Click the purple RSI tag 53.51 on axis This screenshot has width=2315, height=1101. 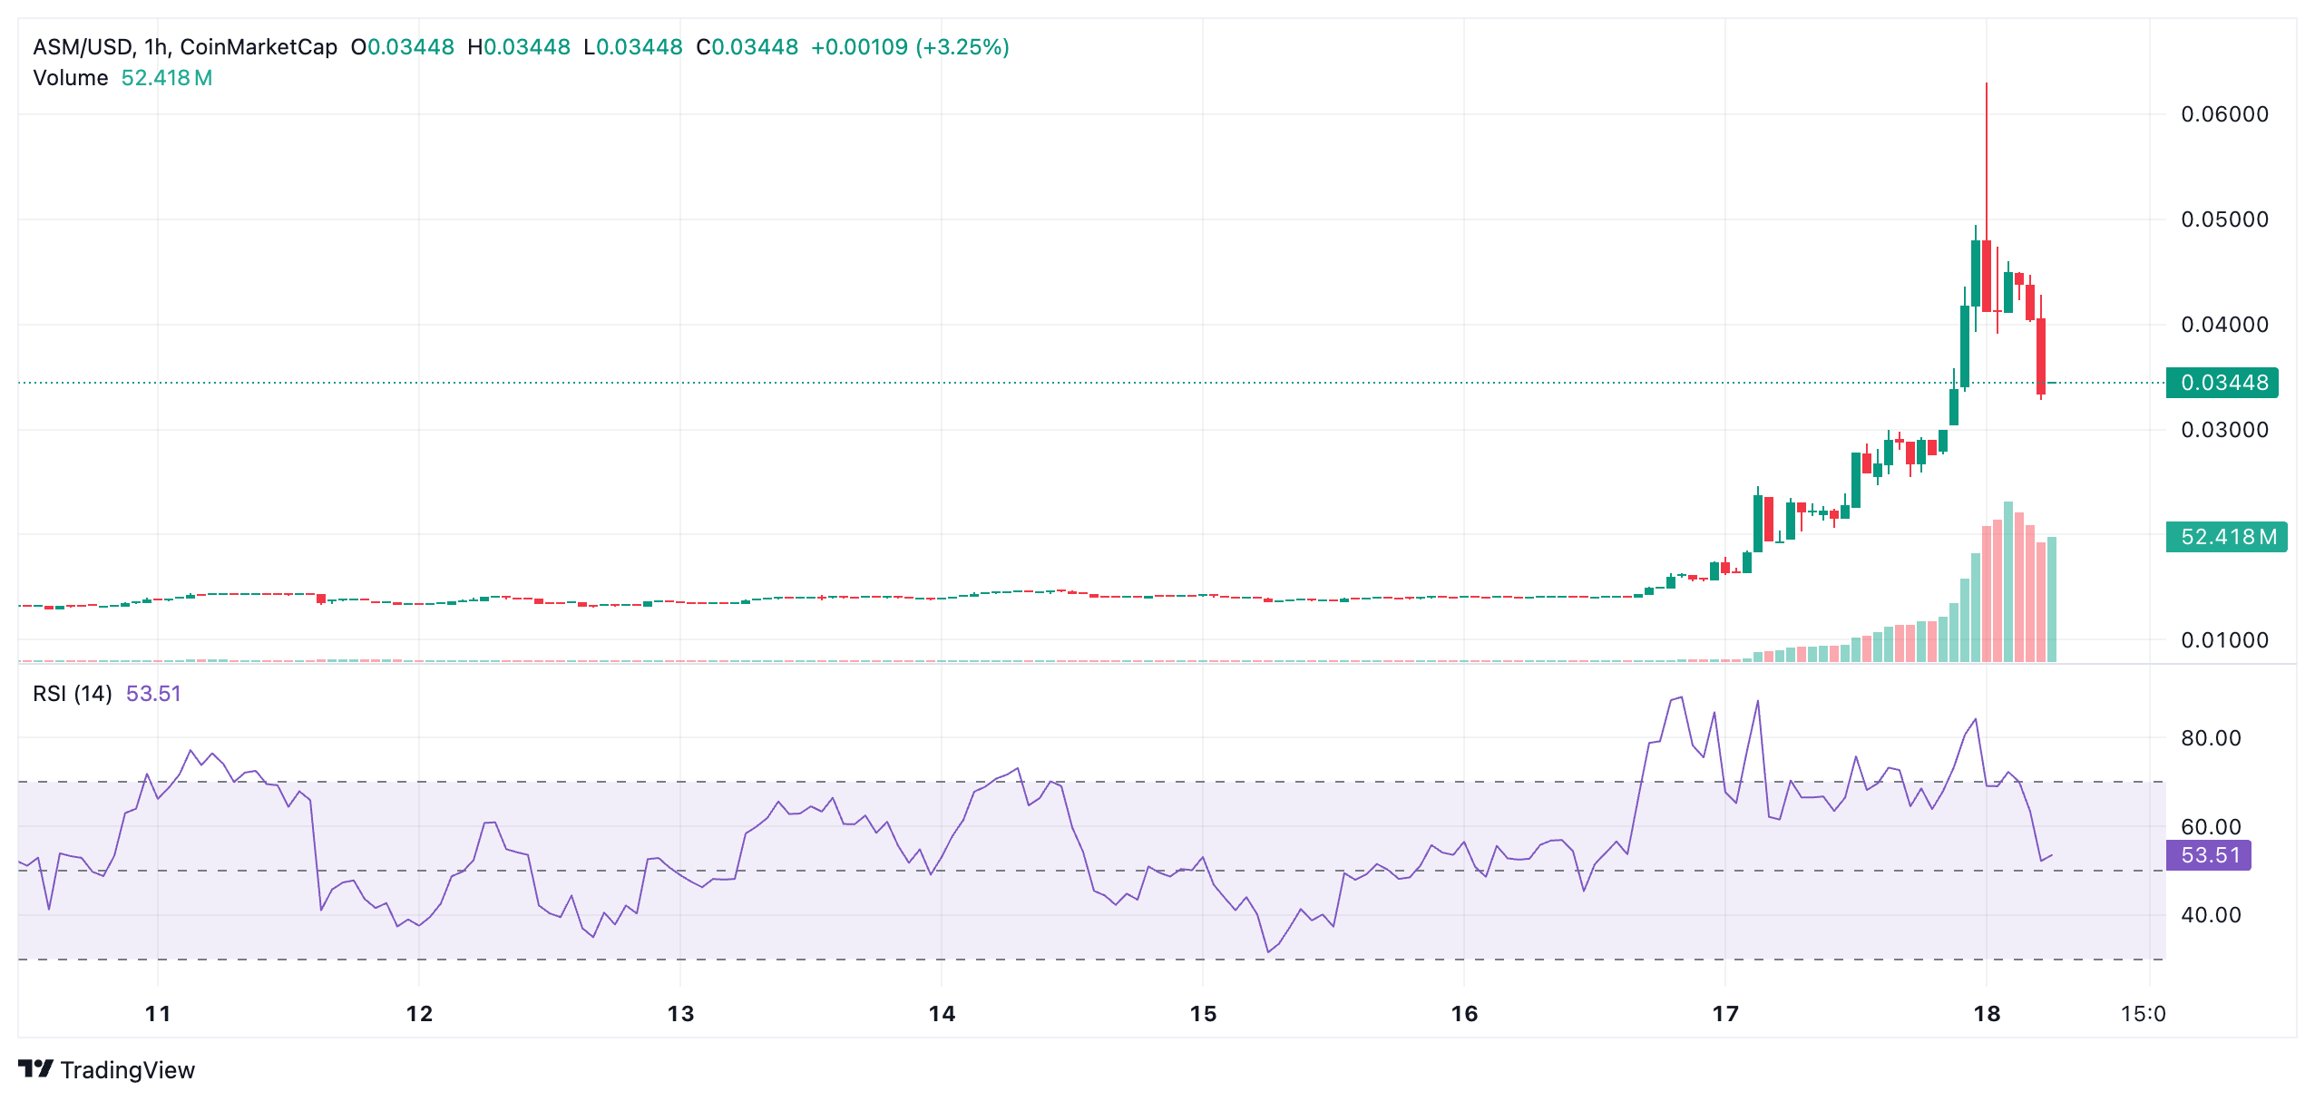pyautogui.click(x=2212, y=855)
